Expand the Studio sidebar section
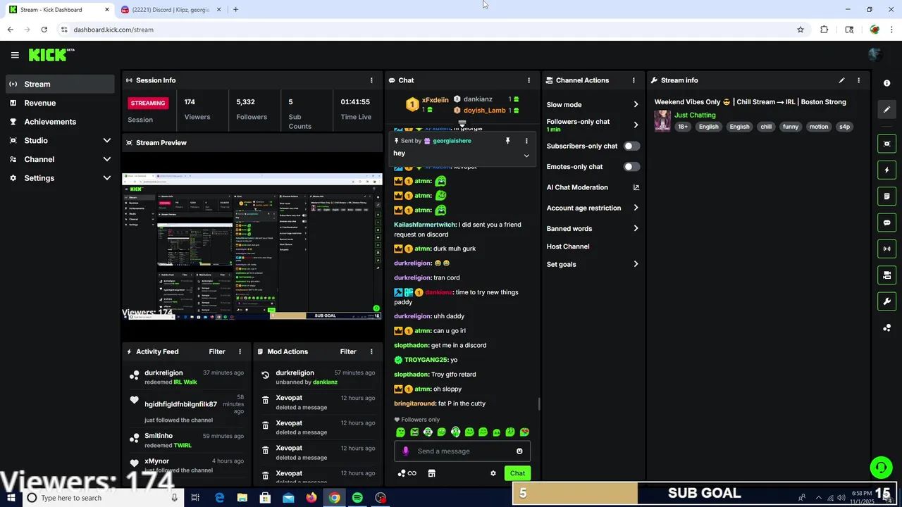The width and height of the screenshot is (902, 507). point(107,140)
